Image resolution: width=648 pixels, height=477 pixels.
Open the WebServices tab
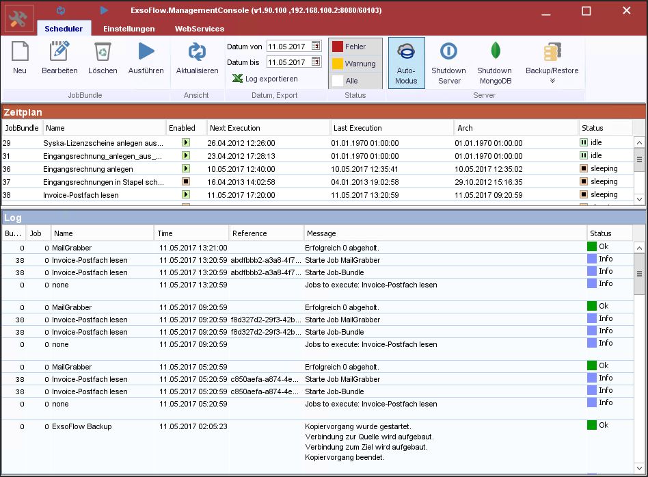pos(199,29)
